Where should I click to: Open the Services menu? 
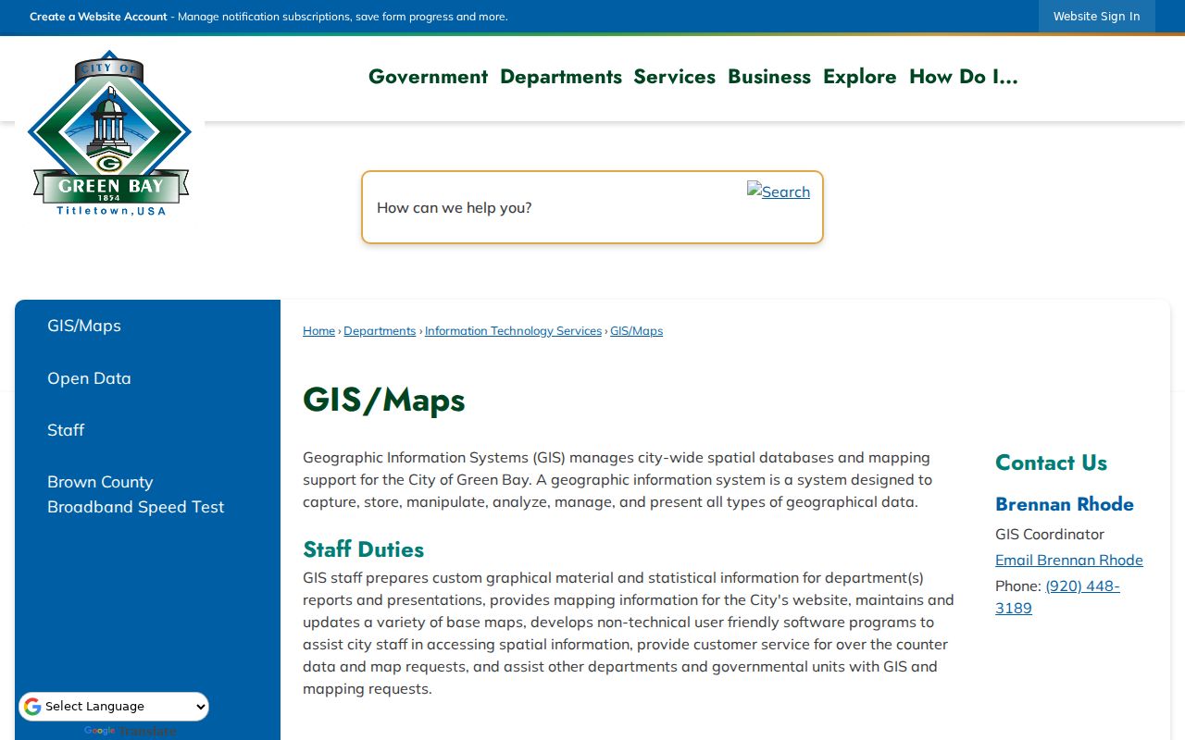click(x=674, y=77)
